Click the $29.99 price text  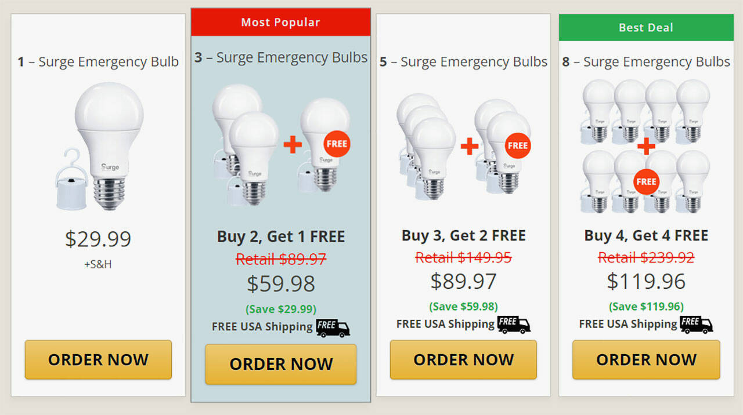pyautogui.click(x=98, y=239)
